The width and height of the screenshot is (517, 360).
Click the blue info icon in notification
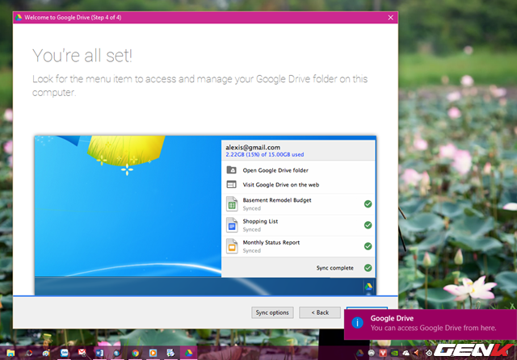tap(357, 323)
